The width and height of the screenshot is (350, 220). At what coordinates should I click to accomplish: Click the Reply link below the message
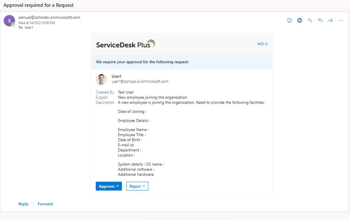click(x=23, y=204)
